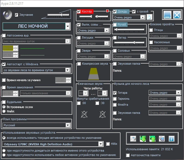Enable the Лягушки frogs checkbox
Viewport: 184px width, 160px height.
coord(79,38)
